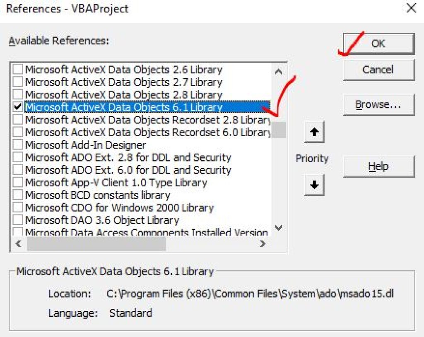Viewport: 424px width, 337px height.
Task: Click the Priority up arrow
Action: 314,132
